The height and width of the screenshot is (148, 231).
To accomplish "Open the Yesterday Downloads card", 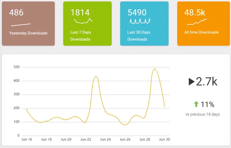I will pos(28,23).
